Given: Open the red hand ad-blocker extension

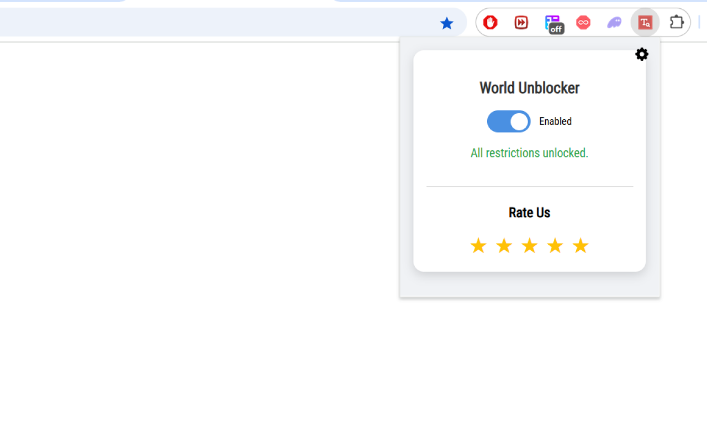Looking at the screenshot, I should pyautogui.click(x=490, y=22).
